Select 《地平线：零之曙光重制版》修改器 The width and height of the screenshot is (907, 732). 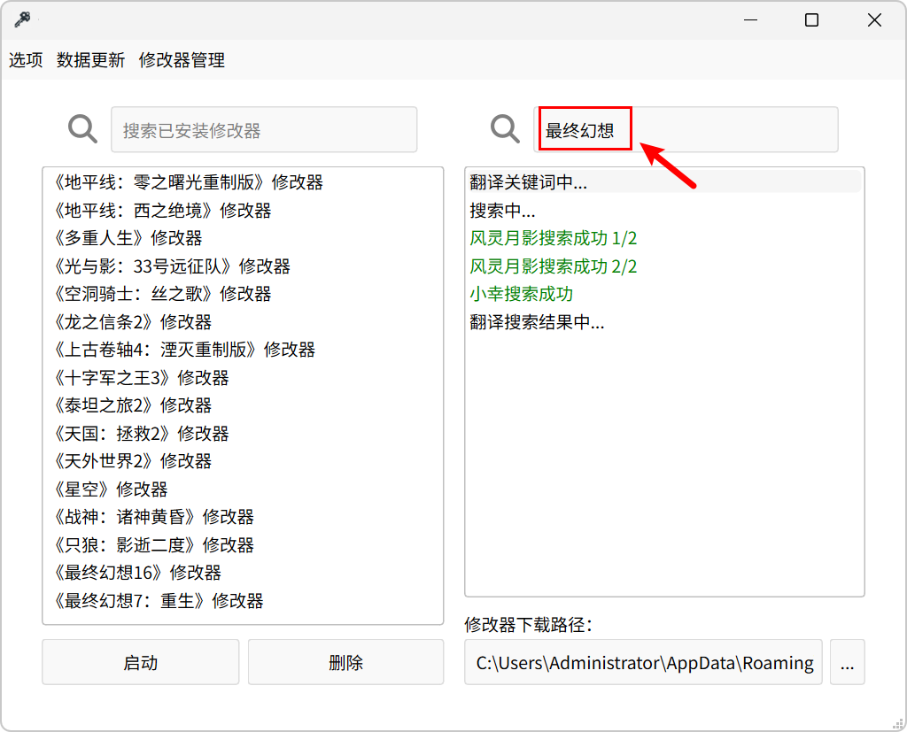pyautogui.click(x=243, y=182)
